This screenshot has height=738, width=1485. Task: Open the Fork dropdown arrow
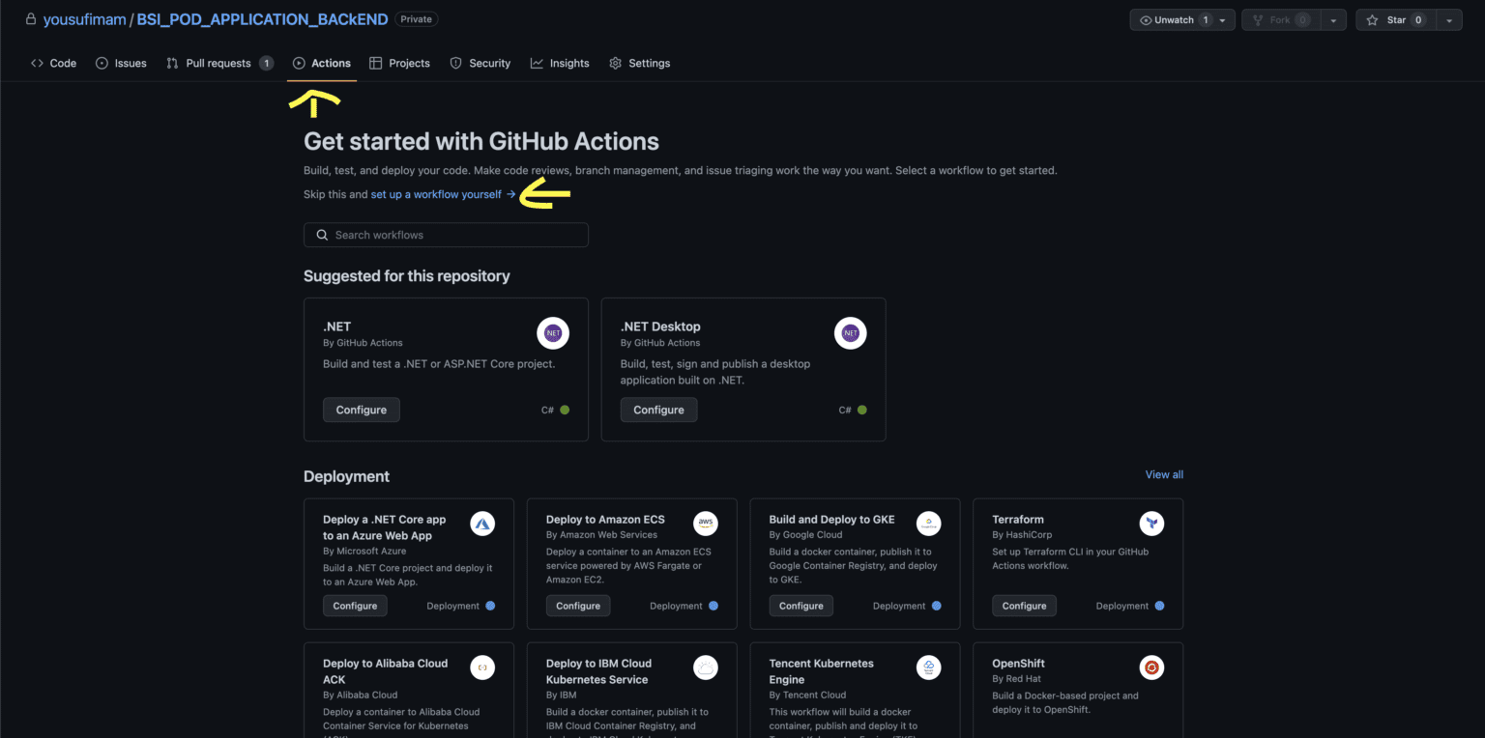[x=1333, y=18]
